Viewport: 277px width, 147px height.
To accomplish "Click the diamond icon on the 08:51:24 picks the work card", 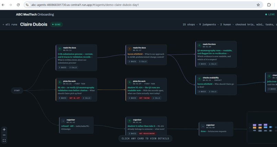I will click(x=60, y=82).
